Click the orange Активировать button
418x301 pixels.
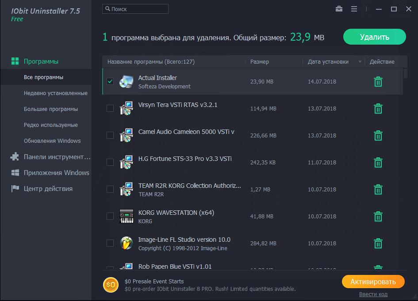pos(373,282)
